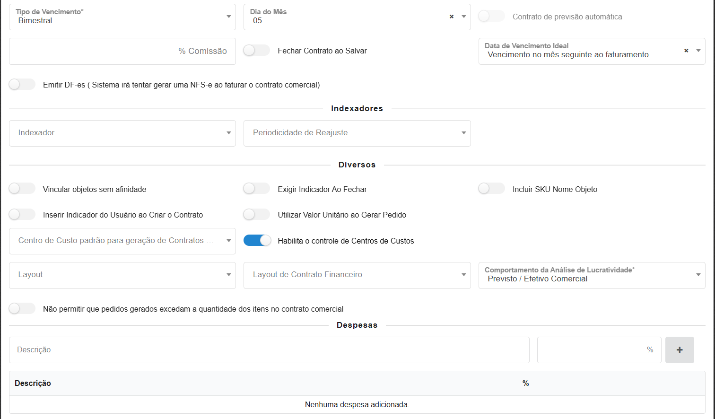
Task: Expand Layout de Contrato Financeiro dropdown
Action: pos(357,275)
